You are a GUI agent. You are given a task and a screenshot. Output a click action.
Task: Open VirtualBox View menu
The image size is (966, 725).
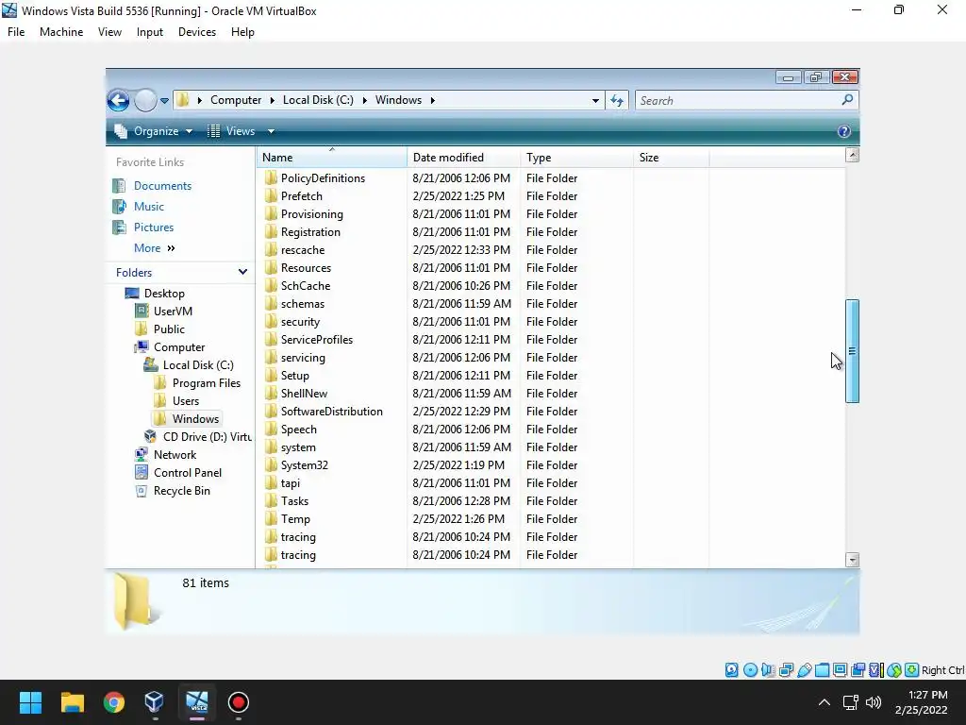(109, 32)
